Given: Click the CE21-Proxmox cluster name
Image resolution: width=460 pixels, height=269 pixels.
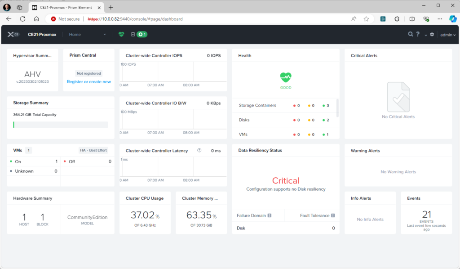Looking at the screenshot, I should [42, 34].
